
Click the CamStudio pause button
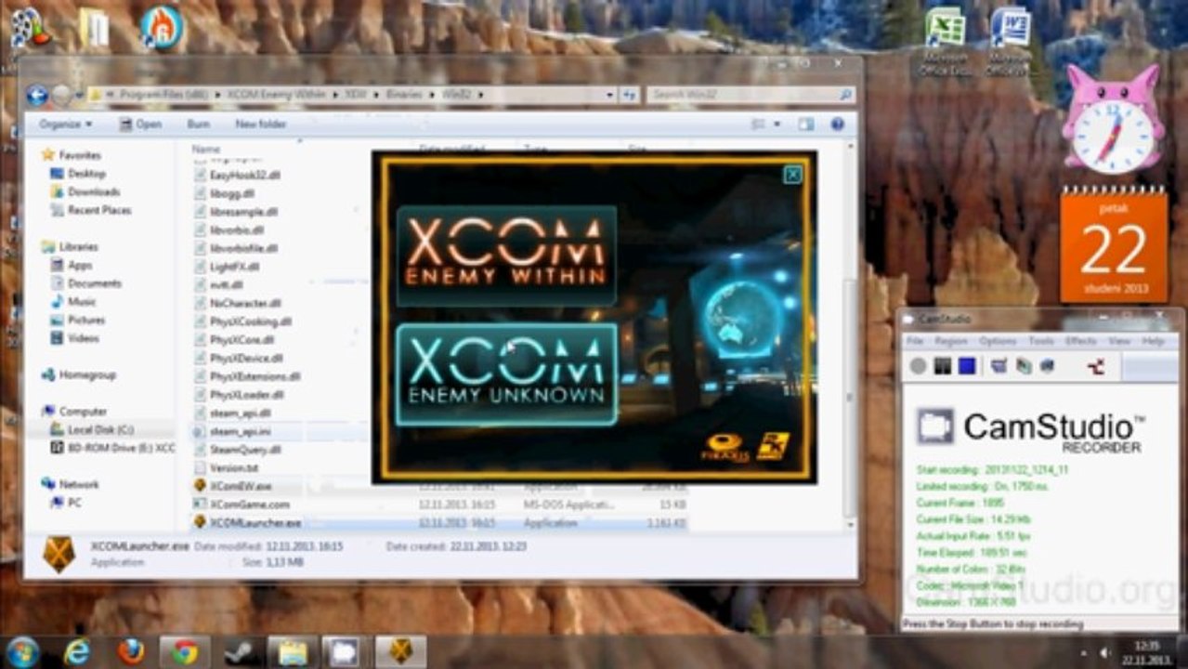click(942, 366)
